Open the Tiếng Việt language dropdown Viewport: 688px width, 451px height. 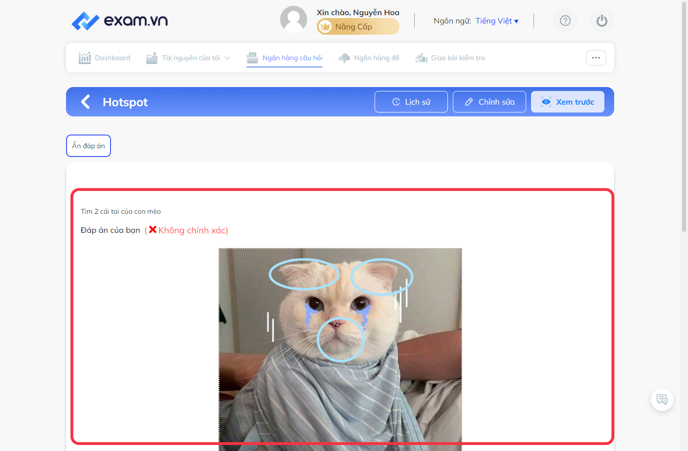[497, 21]
